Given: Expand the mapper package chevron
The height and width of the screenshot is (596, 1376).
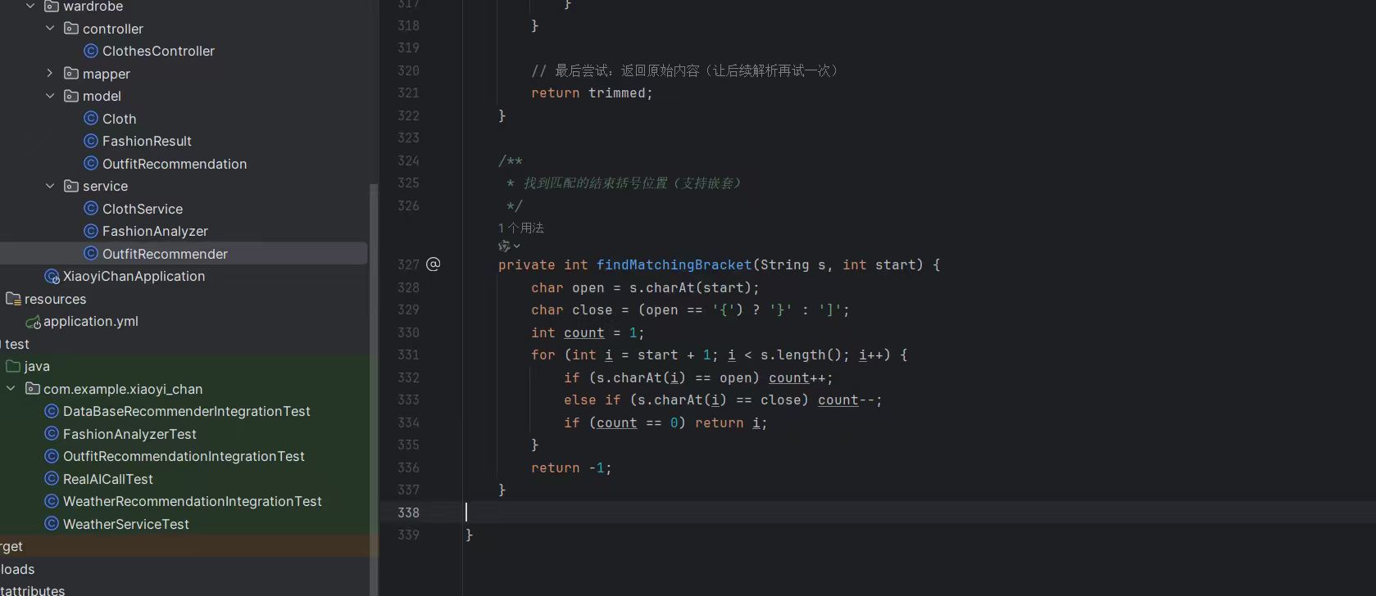Looking at the screenshot, I should (50, 73).
